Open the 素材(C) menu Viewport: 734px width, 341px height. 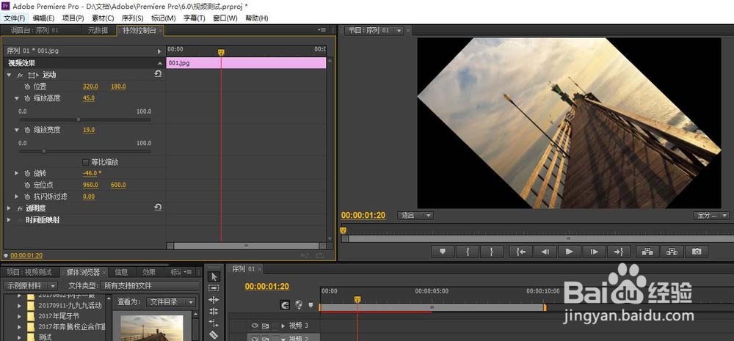pyautogui.click(x=103, y=18)
